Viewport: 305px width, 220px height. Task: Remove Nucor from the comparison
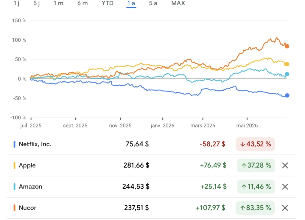pos(285,208)
